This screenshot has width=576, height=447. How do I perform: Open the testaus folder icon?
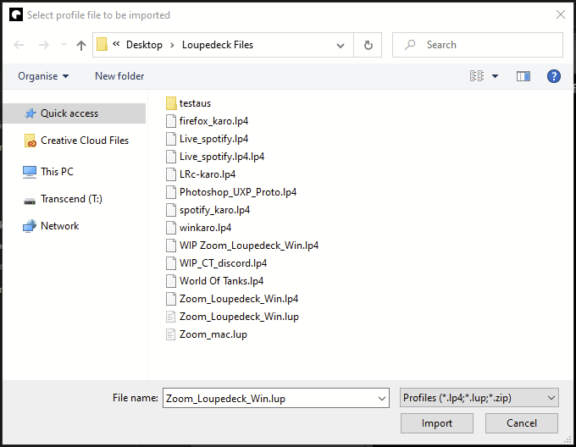(x=171, y=103)
